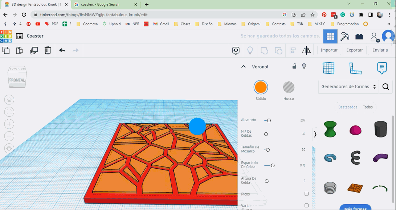Switch to 3D design grid view
The width and height of the screenshot is (396, 210).
(330, 37)
